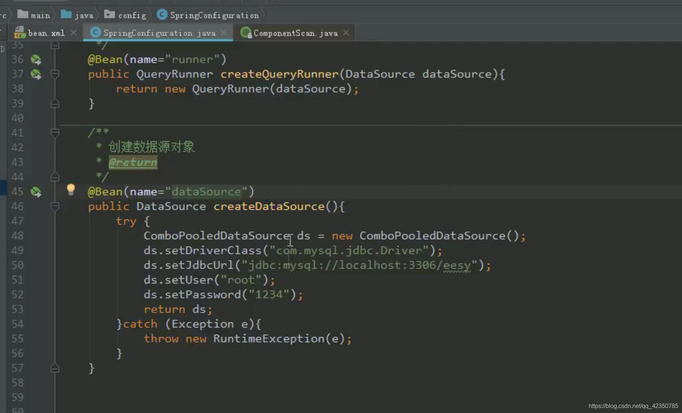The width and height of the screenshot is (682, 413).
Task: Click the fold end marker on line 35
Action: [55, 45]
